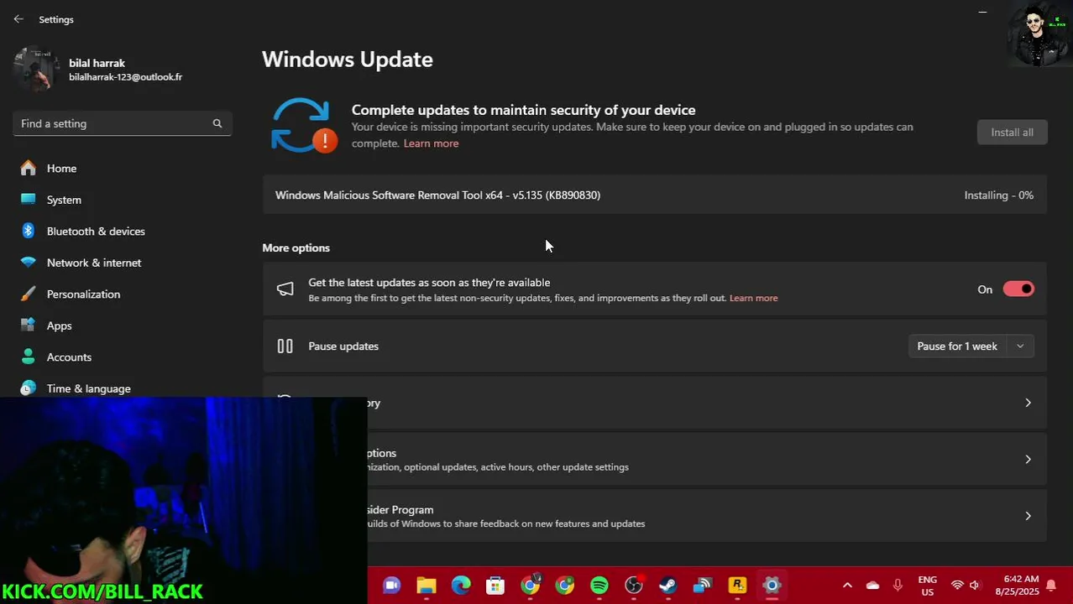
Task: Open OBS Studio from the taskbar
Action: (634, 585)
